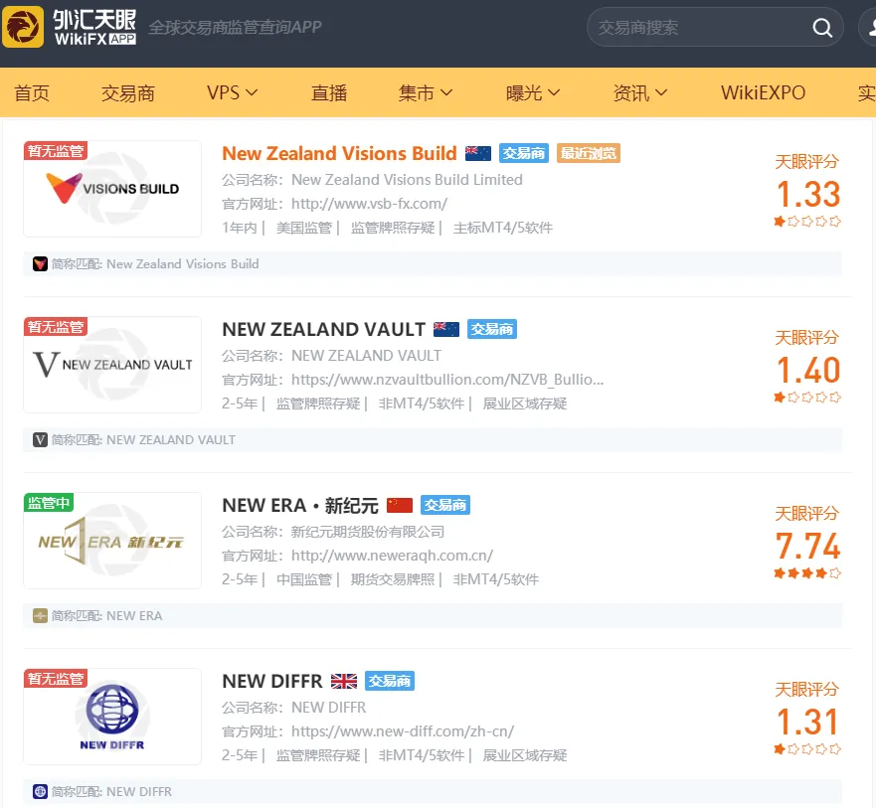Screen dimensions: 876x808
Task: Click small V icon in NEW ZEALAND VAULT match row
Action: coord(40,440)
